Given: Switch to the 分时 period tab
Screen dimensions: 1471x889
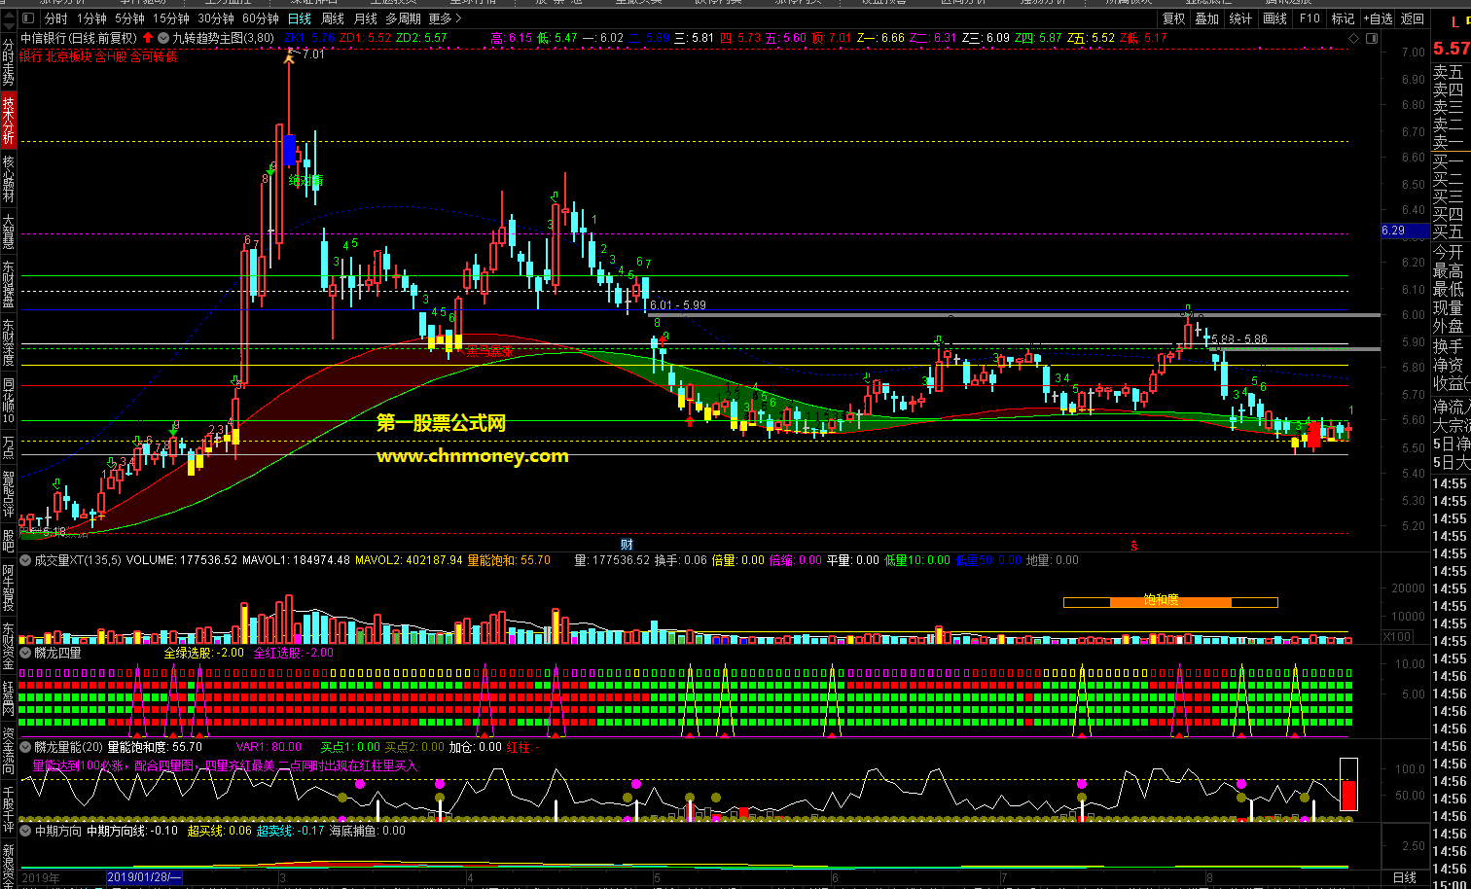Looking at the screenshot, I should coord(56,18).
